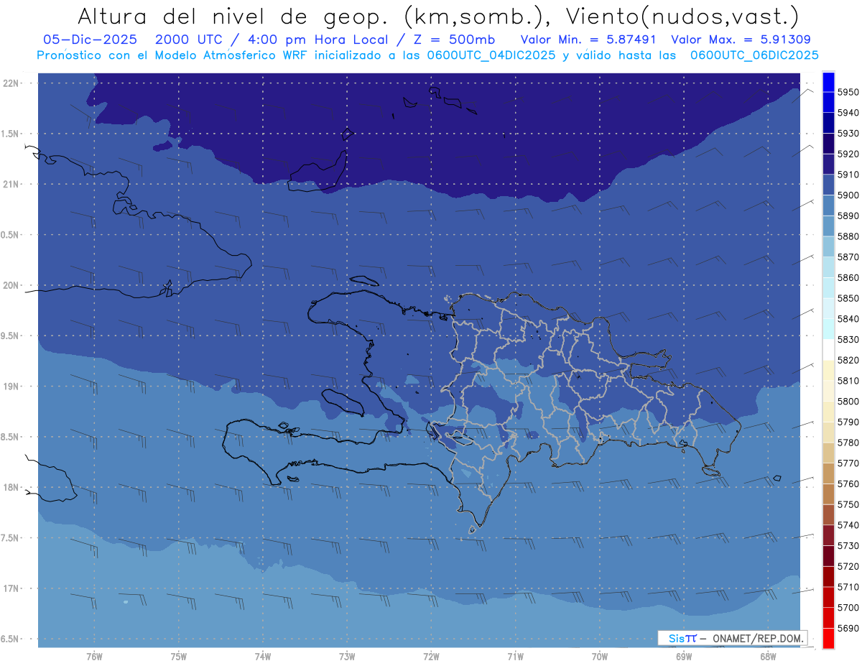This screenshot has height=666, width=862.
Task: Click the '5720' color scale label
Action: [848, 567]
